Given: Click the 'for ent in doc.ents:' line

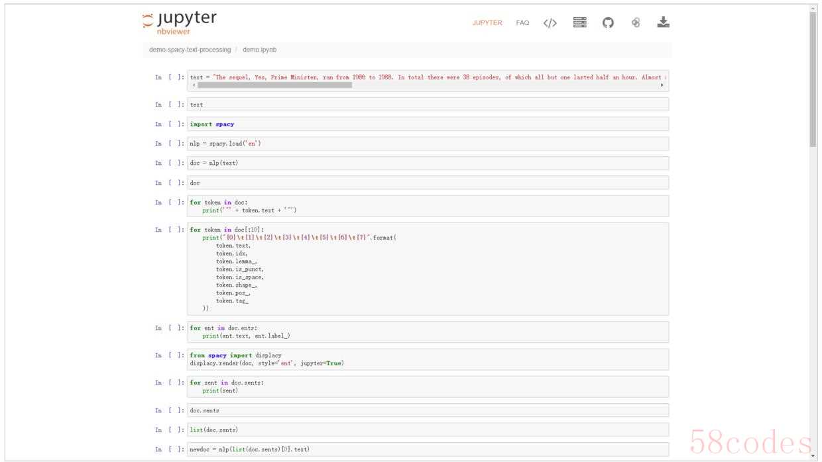Looking at the screenshot, I should [x=223, y=328].
